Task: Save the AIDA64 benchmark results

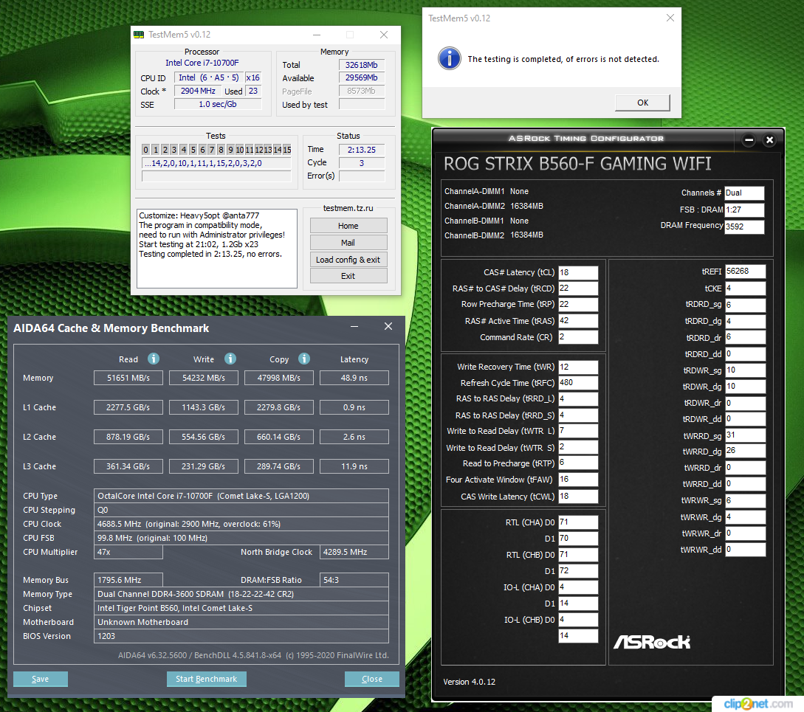Action: coord(41,679)
